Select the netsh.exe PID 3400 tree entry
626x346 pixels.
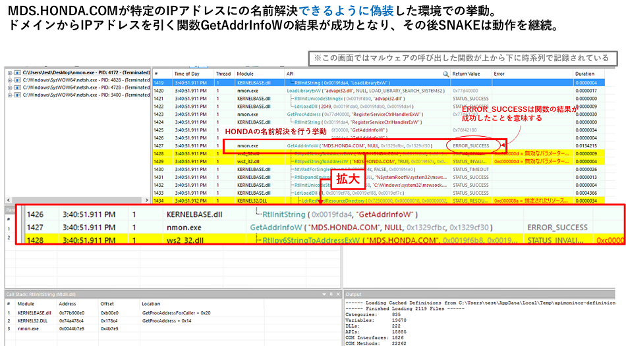(x=86, y=95)
